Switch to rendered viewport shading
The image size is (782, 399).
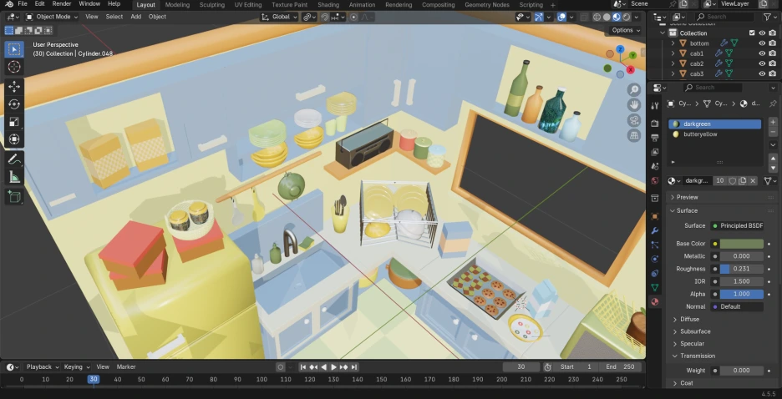(x=627, y=17)
